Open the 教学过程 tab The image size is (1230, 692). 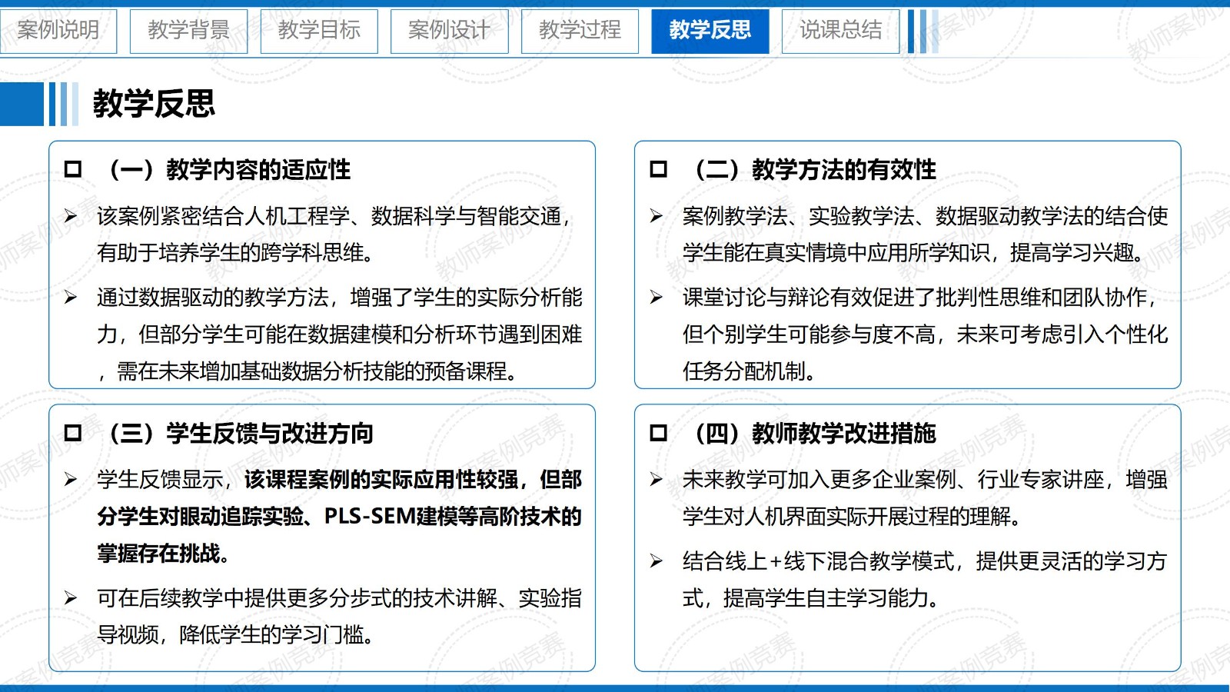tap(580, 31)
